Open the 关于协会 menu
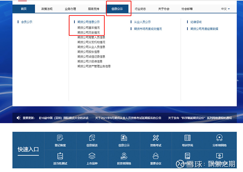Screen dimensions: 243x172 pos(164,9)
